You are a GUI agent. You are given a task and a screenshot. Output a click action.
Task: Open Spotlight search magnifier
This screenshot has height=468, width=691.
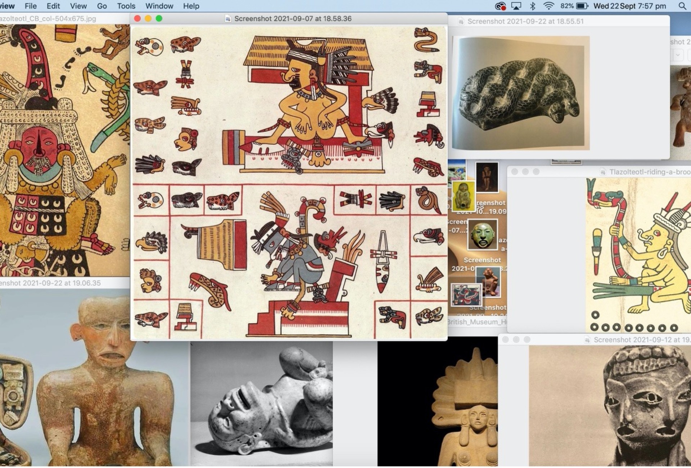(682, 6)
